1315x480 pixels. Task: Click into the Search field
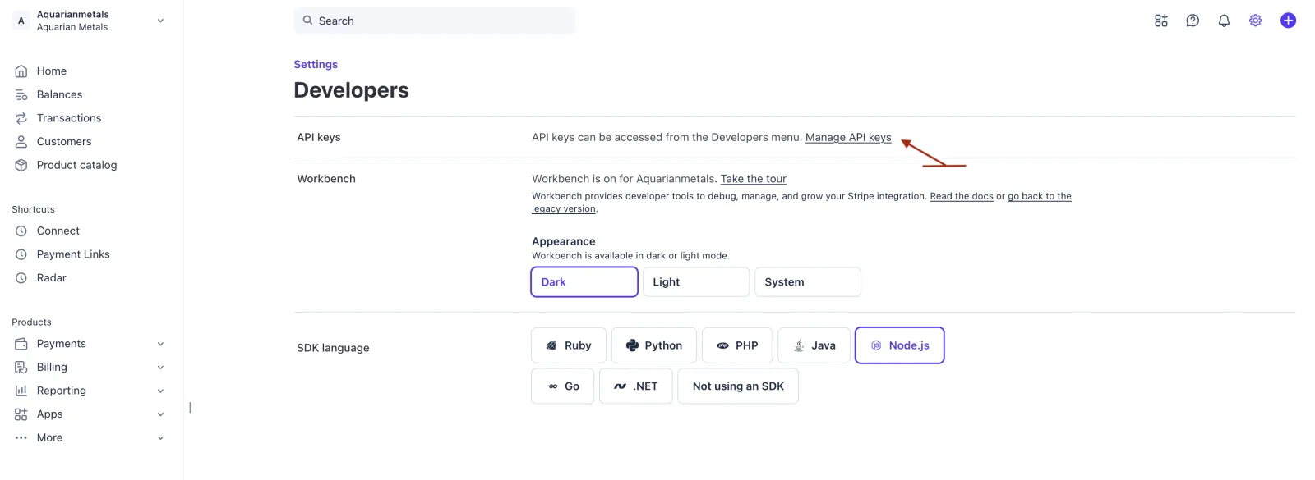tap(434, 21)
